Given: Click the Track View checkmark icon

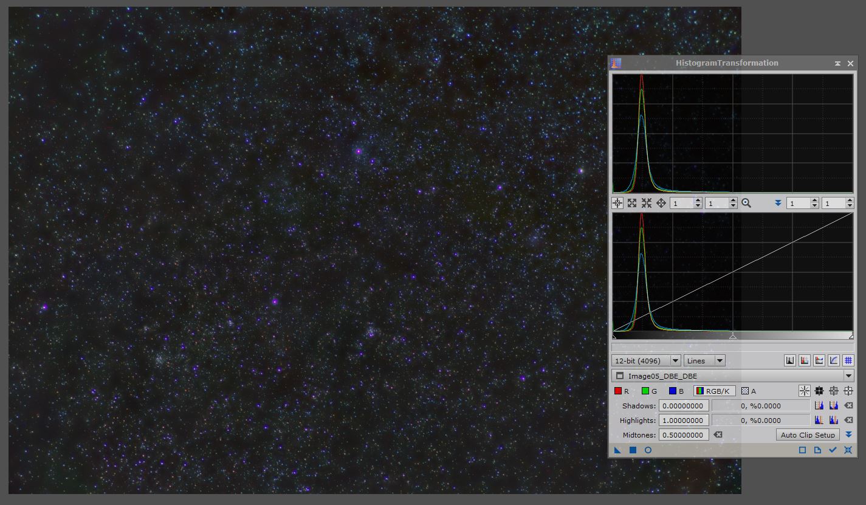Looking at the screenshot, I should point(833,450).
